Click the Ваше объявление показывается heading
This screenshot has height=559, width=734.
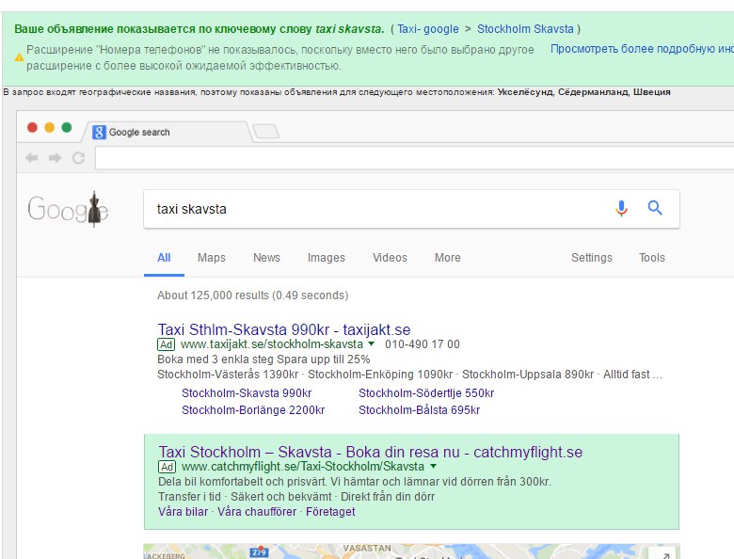tap(199, 29)
